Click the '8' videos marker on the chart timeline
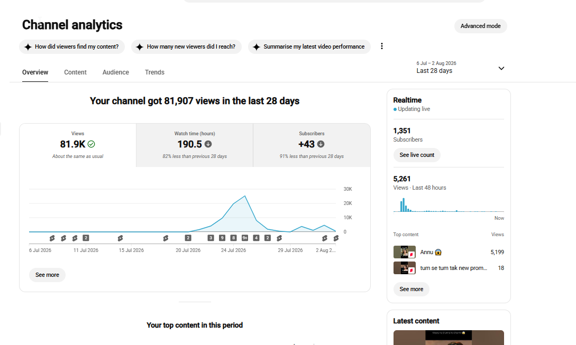The image size is (576, 345). 234,238
